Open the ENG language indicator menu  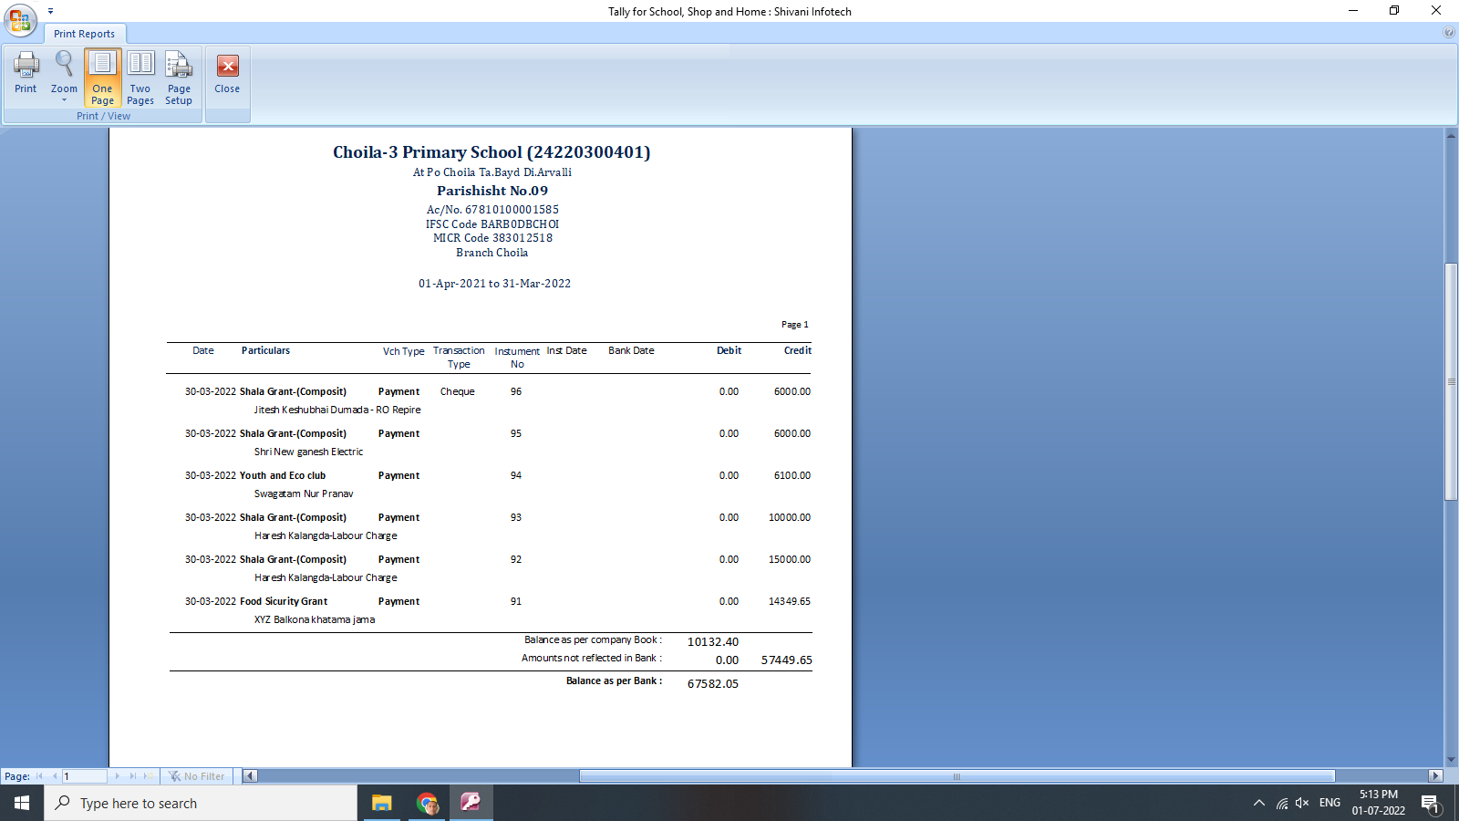point(1329,803)
